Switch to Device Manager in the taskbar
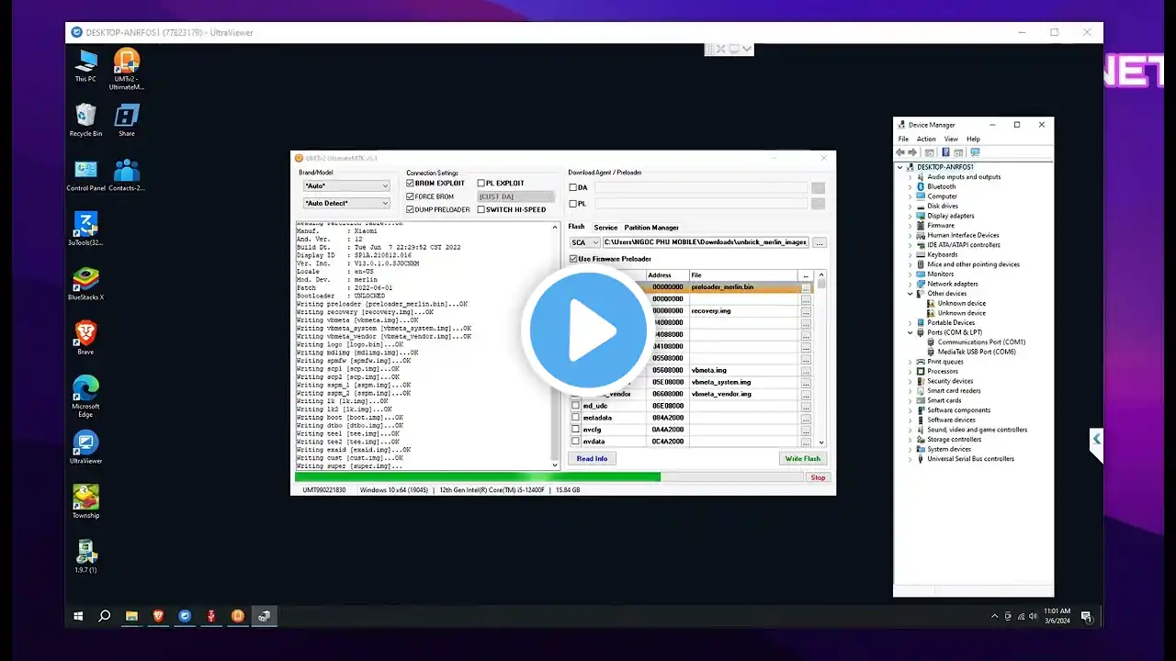The width and height of the screenshot is (1176, 661). pos(265,616)
